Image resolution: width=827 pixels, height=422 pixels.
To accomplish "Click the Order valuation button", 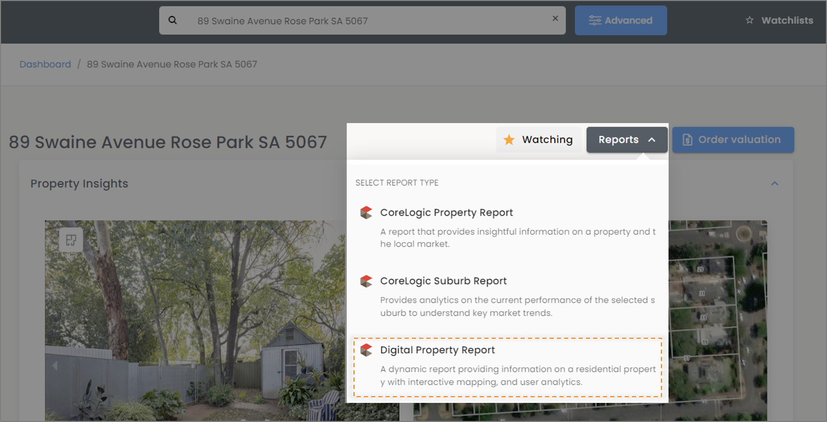I will coord(733,140).
